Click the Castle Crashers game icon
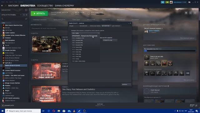This screenshot has height=113, width=200. [x=3, y=33]
